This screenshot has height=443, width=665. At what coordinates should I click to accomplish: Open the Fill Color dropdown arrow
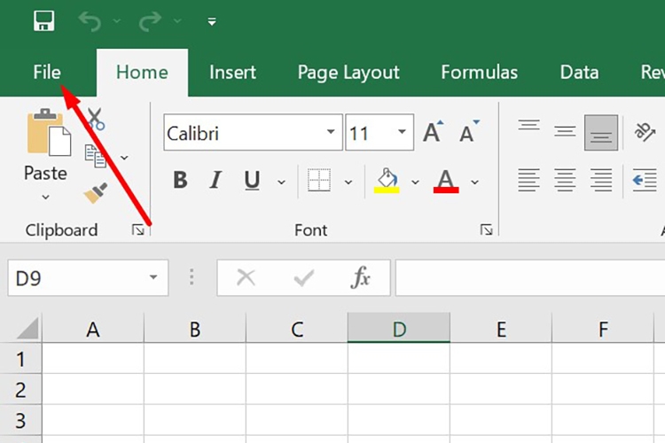415,183
